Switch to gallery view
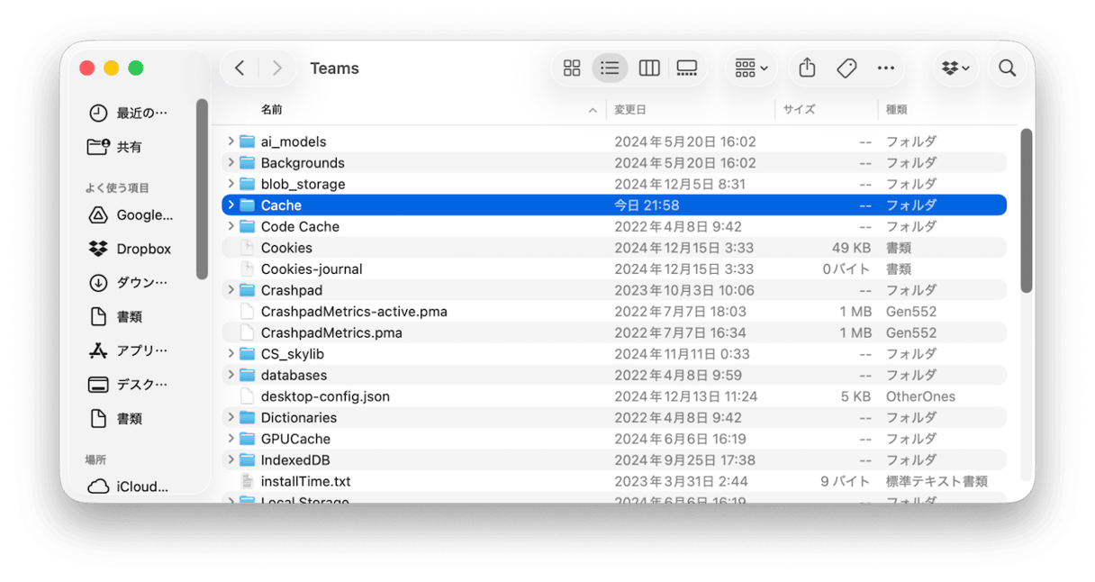Image resolution: width=1095 pixels, height=582 pixels. click(687, 68)
